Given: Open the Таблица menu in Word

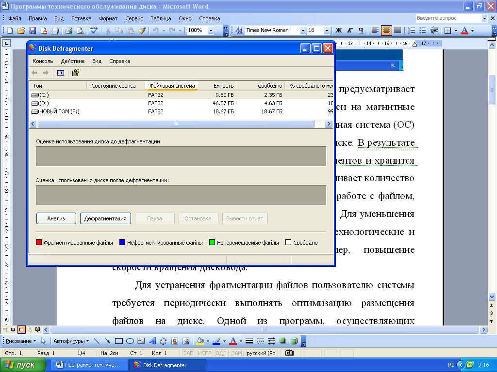Looking at the screenshot, I should point(161,18).
